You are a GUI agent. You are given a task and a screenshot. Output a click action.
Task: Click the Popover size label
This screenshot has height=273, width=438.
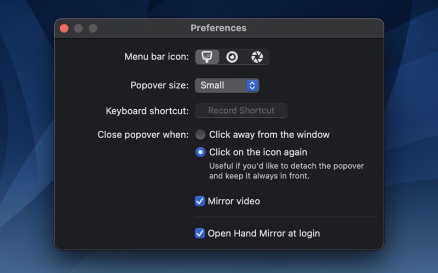click(x=159, y=85)
